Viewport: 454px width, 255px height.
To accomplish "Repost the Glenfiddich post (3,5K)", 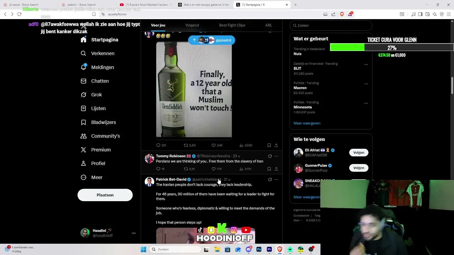I will [x=190, y=145].
